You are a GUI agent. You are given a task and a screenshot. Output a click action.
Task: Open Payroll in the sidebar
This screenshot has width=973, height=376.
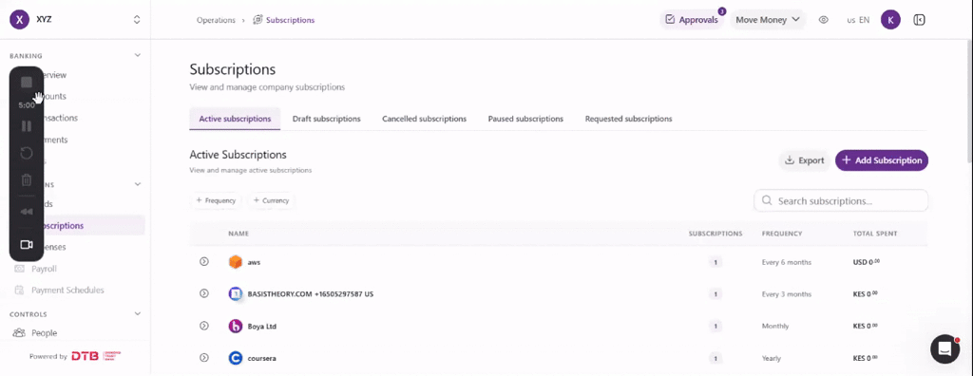(44, 269)
